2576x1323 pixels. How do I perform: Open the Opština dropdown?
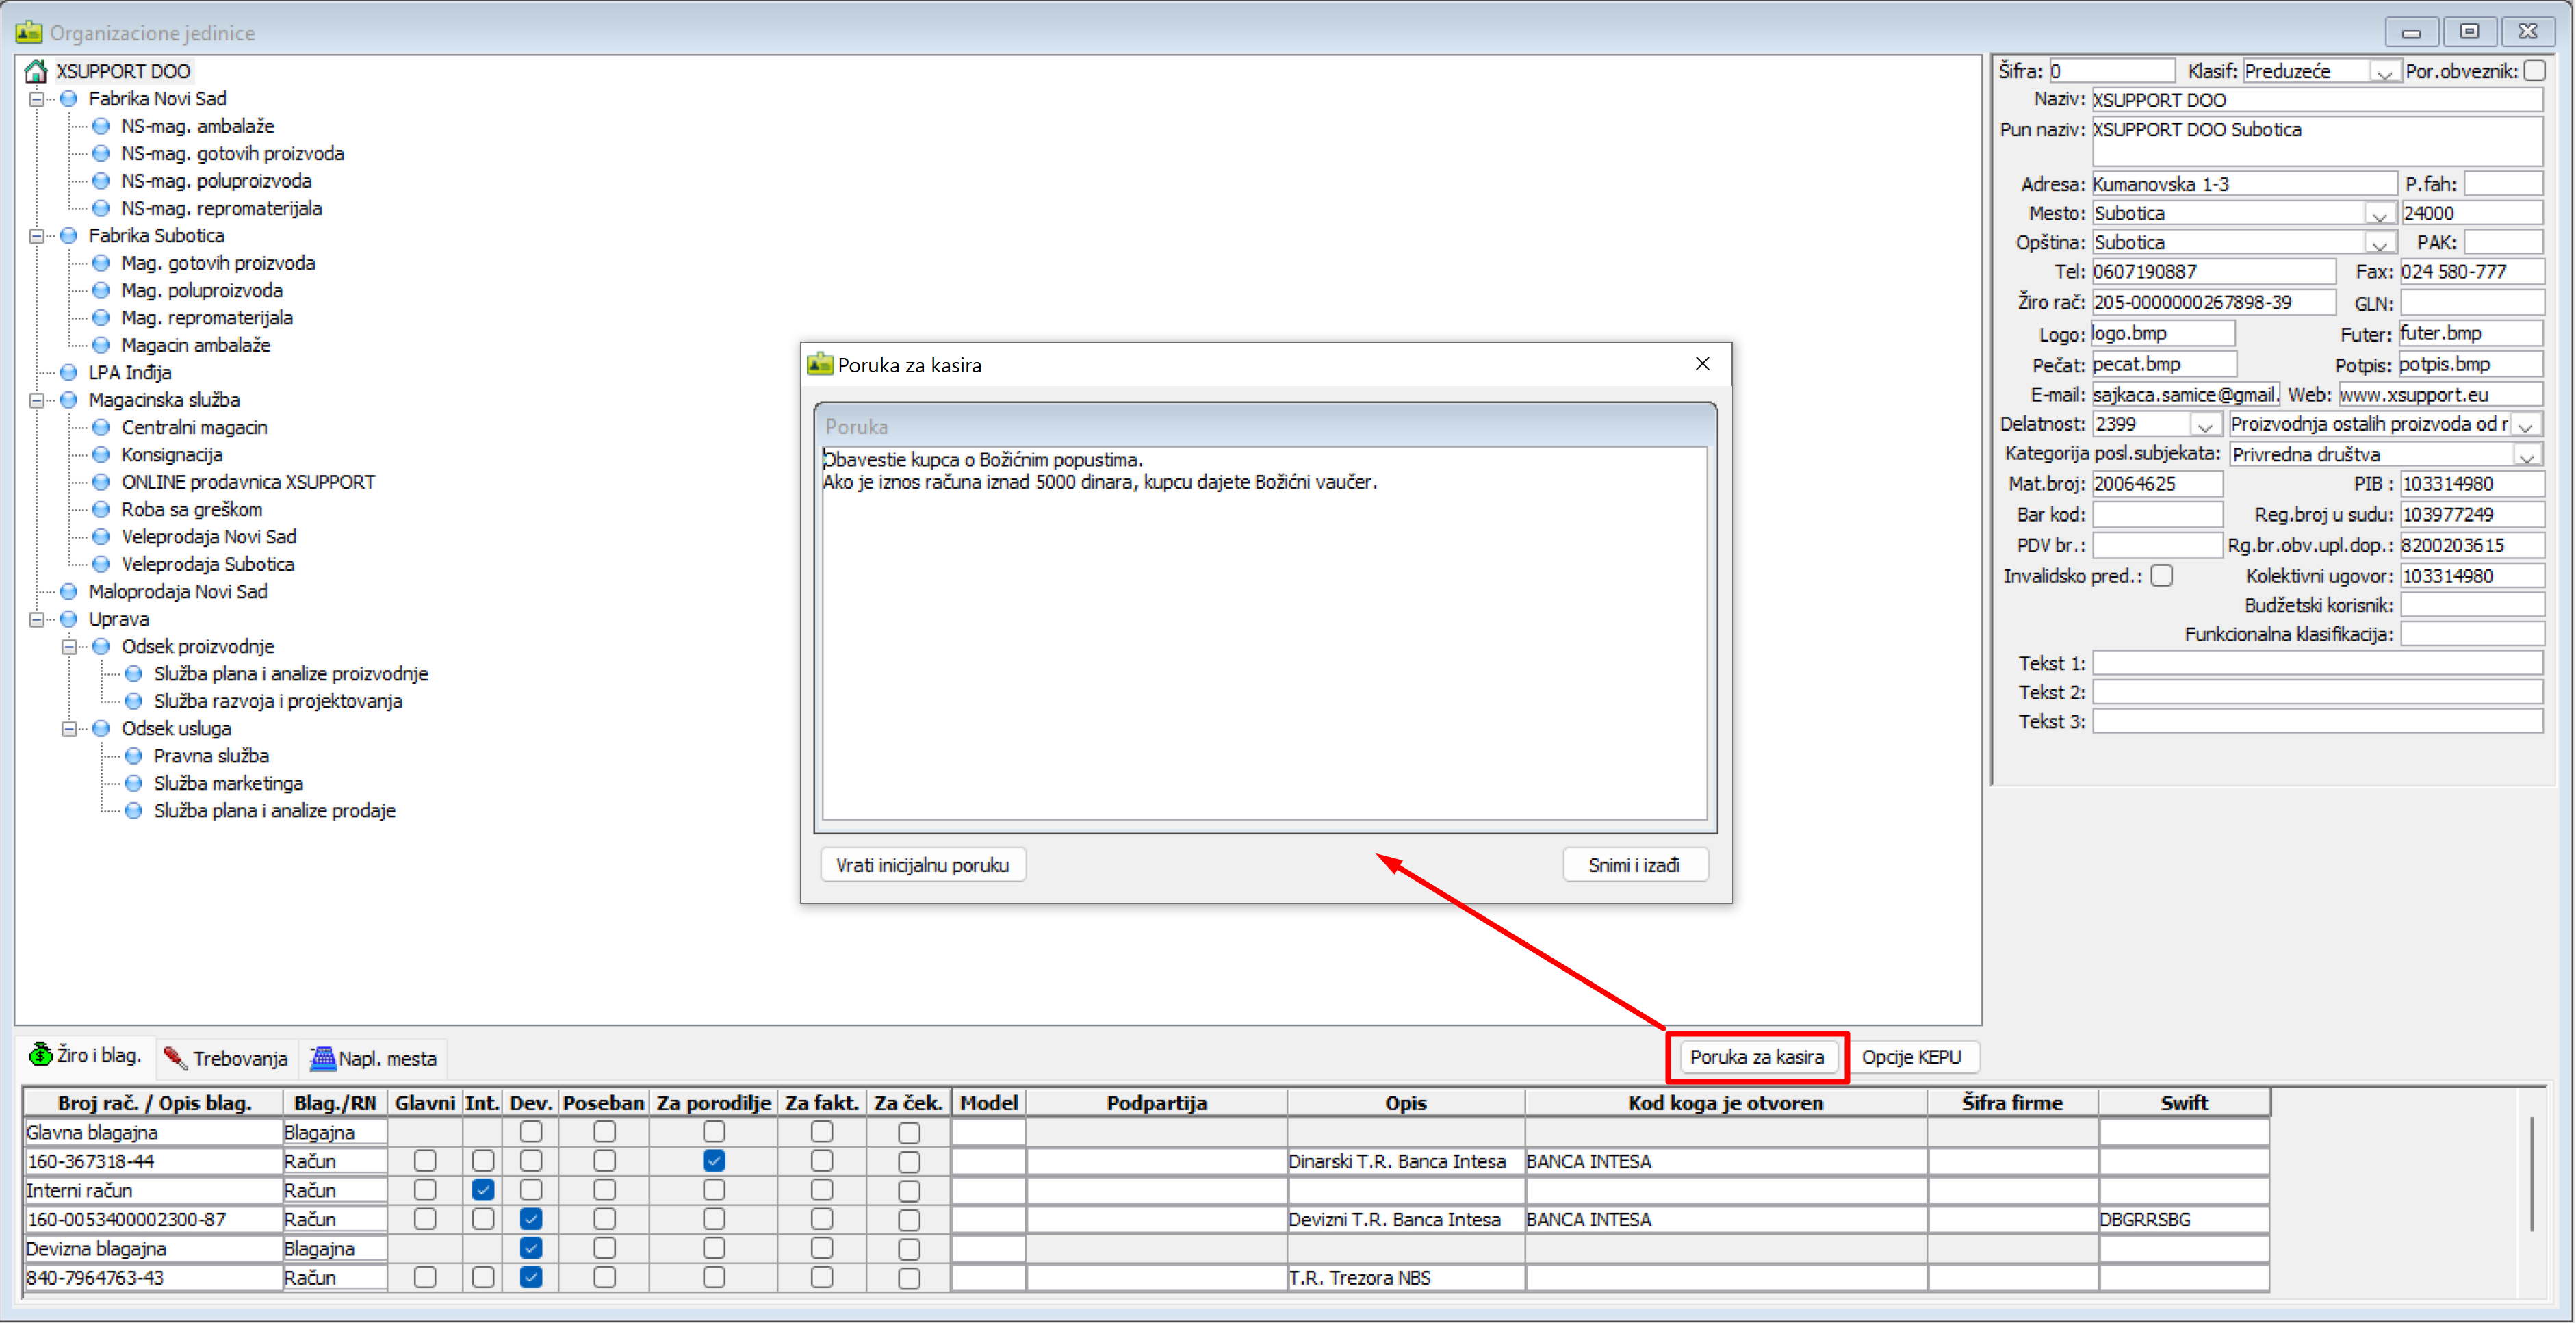click(x=2379, y=244)
